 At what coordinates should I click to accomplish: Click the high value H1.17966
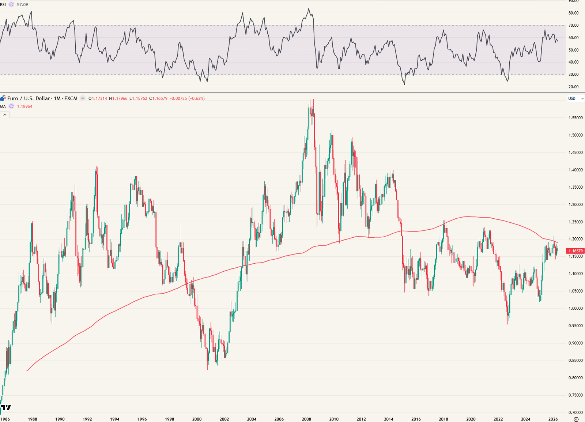[118, 98]
